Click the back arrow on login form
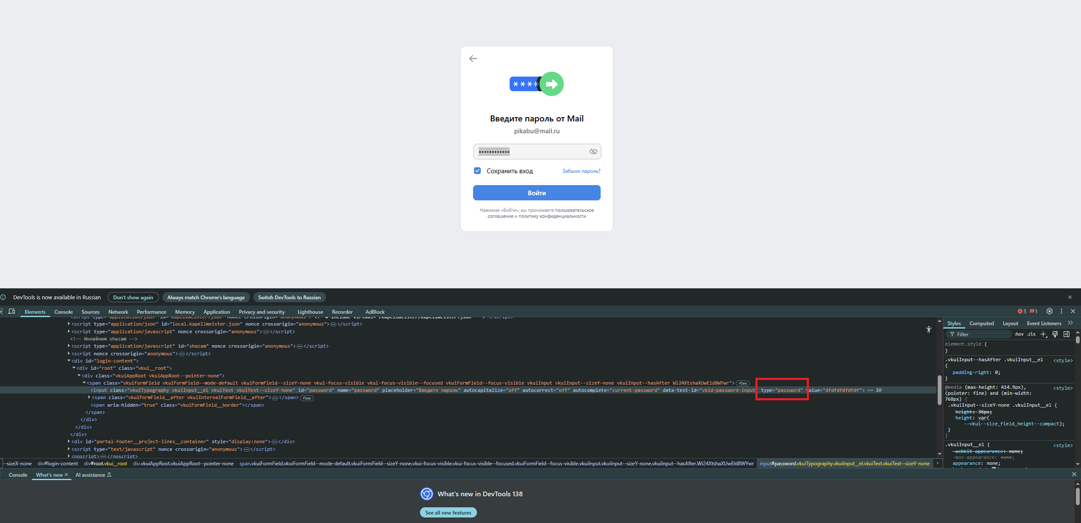 click(x=473, y=59)
